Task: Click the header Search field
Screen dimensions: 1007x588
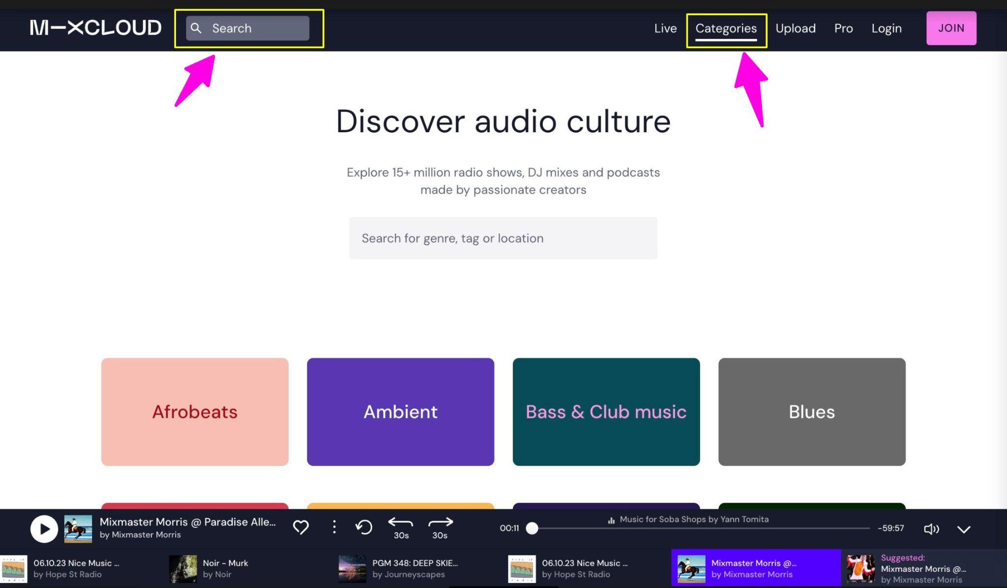Action: (248, 28)
